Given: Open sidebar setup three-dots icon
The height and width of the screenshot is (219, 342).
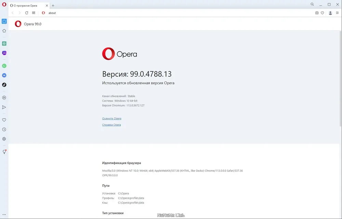Looking at the screenshot, I should tap(4, 215).
